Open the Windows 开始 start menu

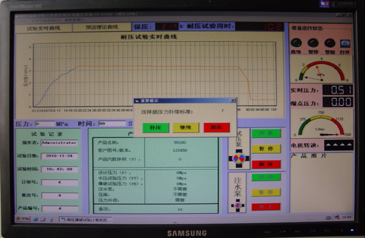point(23,219)
